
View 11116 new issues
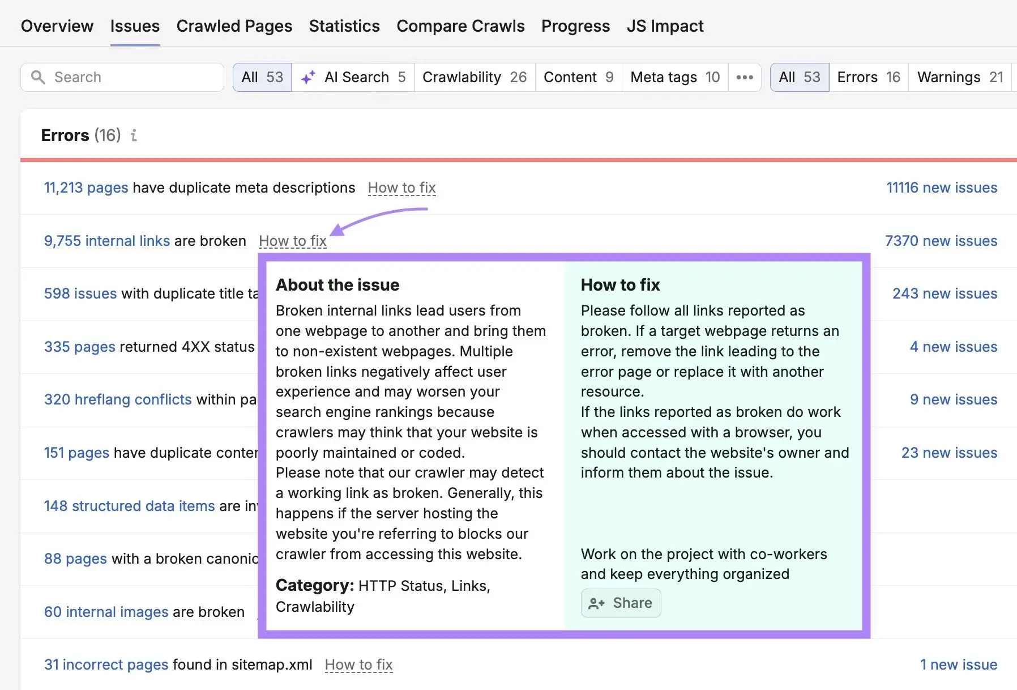click(x=942, y=188)
